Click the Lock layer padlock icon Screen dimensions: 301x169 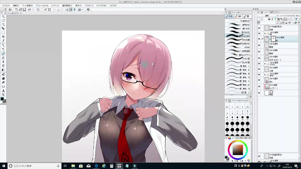(278, 19)
